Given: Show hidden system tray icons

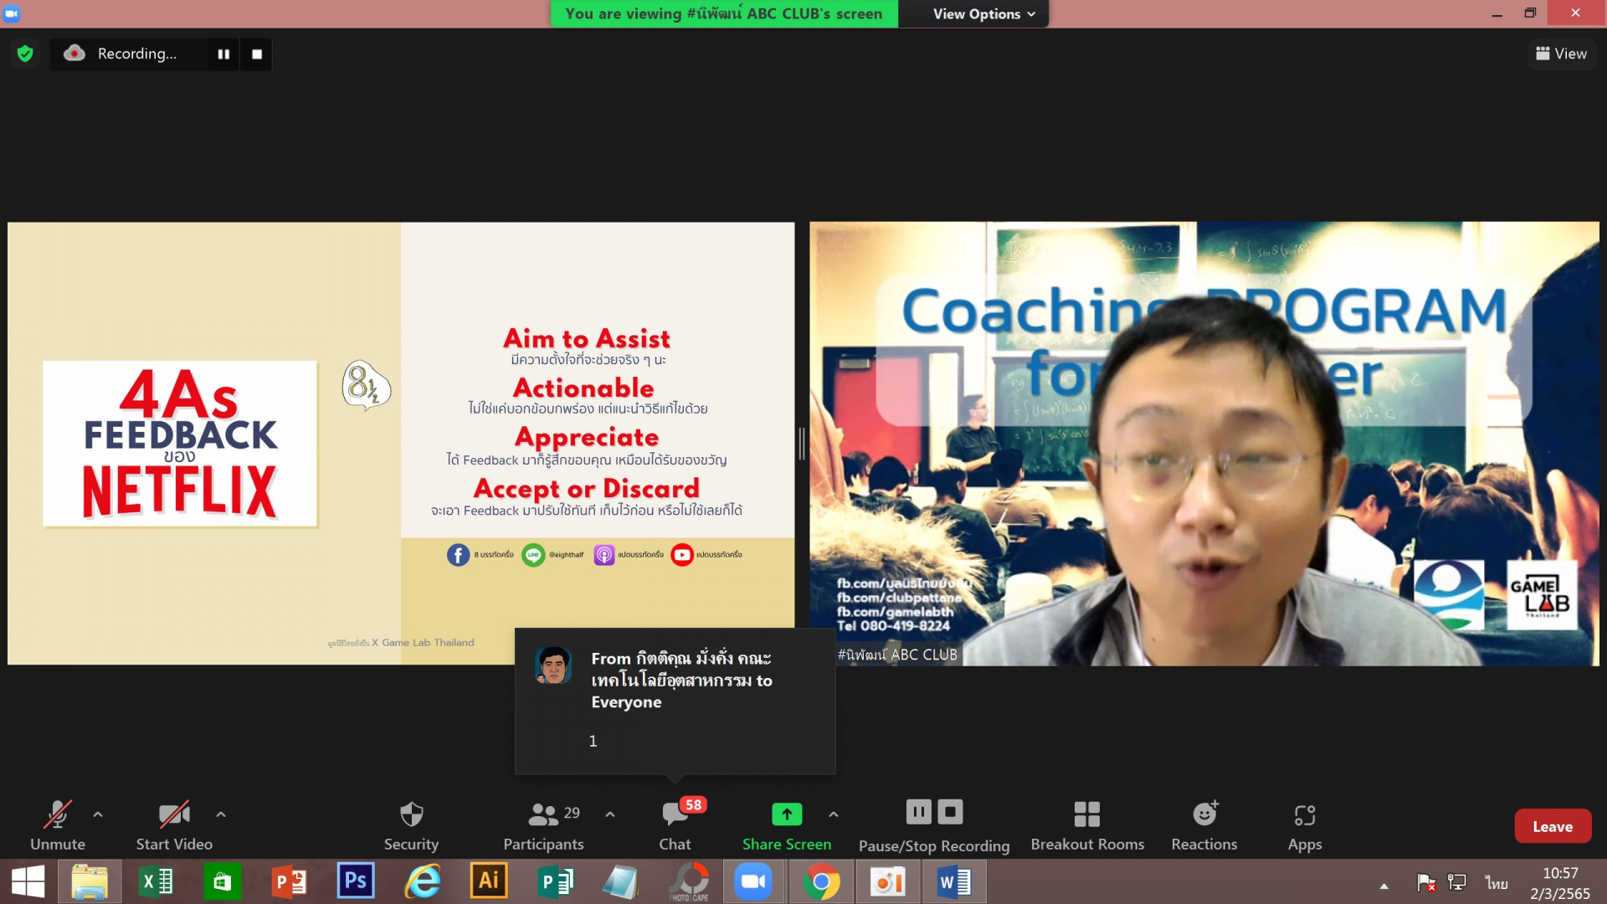Looking at the screenshot, I should pyautogui.click(x=1384, y=886).
